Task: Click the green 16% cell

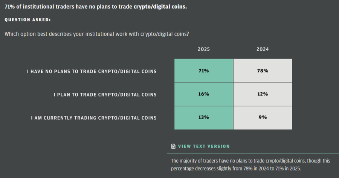Action: 204,94
